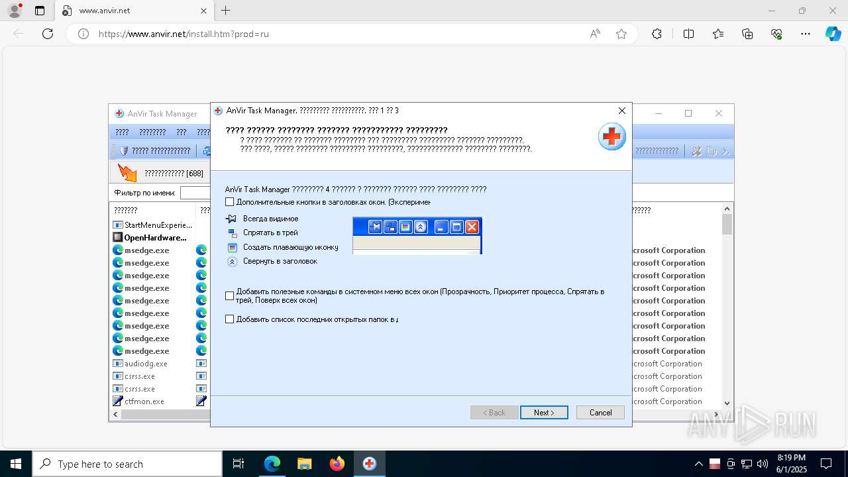Close the AnVir setup wizard dialog
The width and height of the screenshot is (848, 477).
(x=621, y=111)
